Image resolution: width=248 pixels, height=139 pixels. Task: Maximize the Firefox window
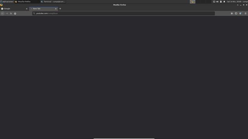coord(244,5)
